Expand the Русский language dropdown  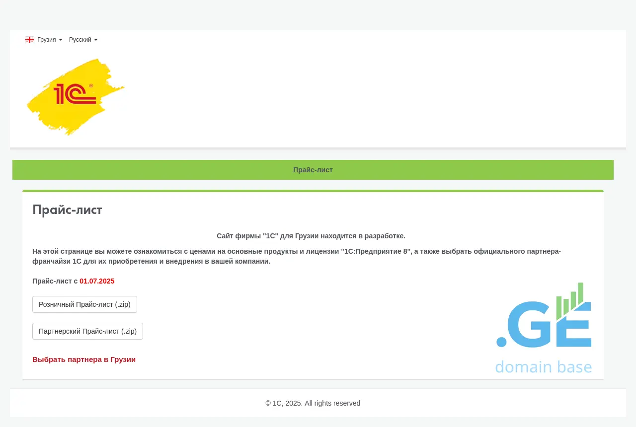80,40
